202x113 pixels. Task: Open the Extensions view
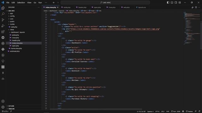click(3, 31)
